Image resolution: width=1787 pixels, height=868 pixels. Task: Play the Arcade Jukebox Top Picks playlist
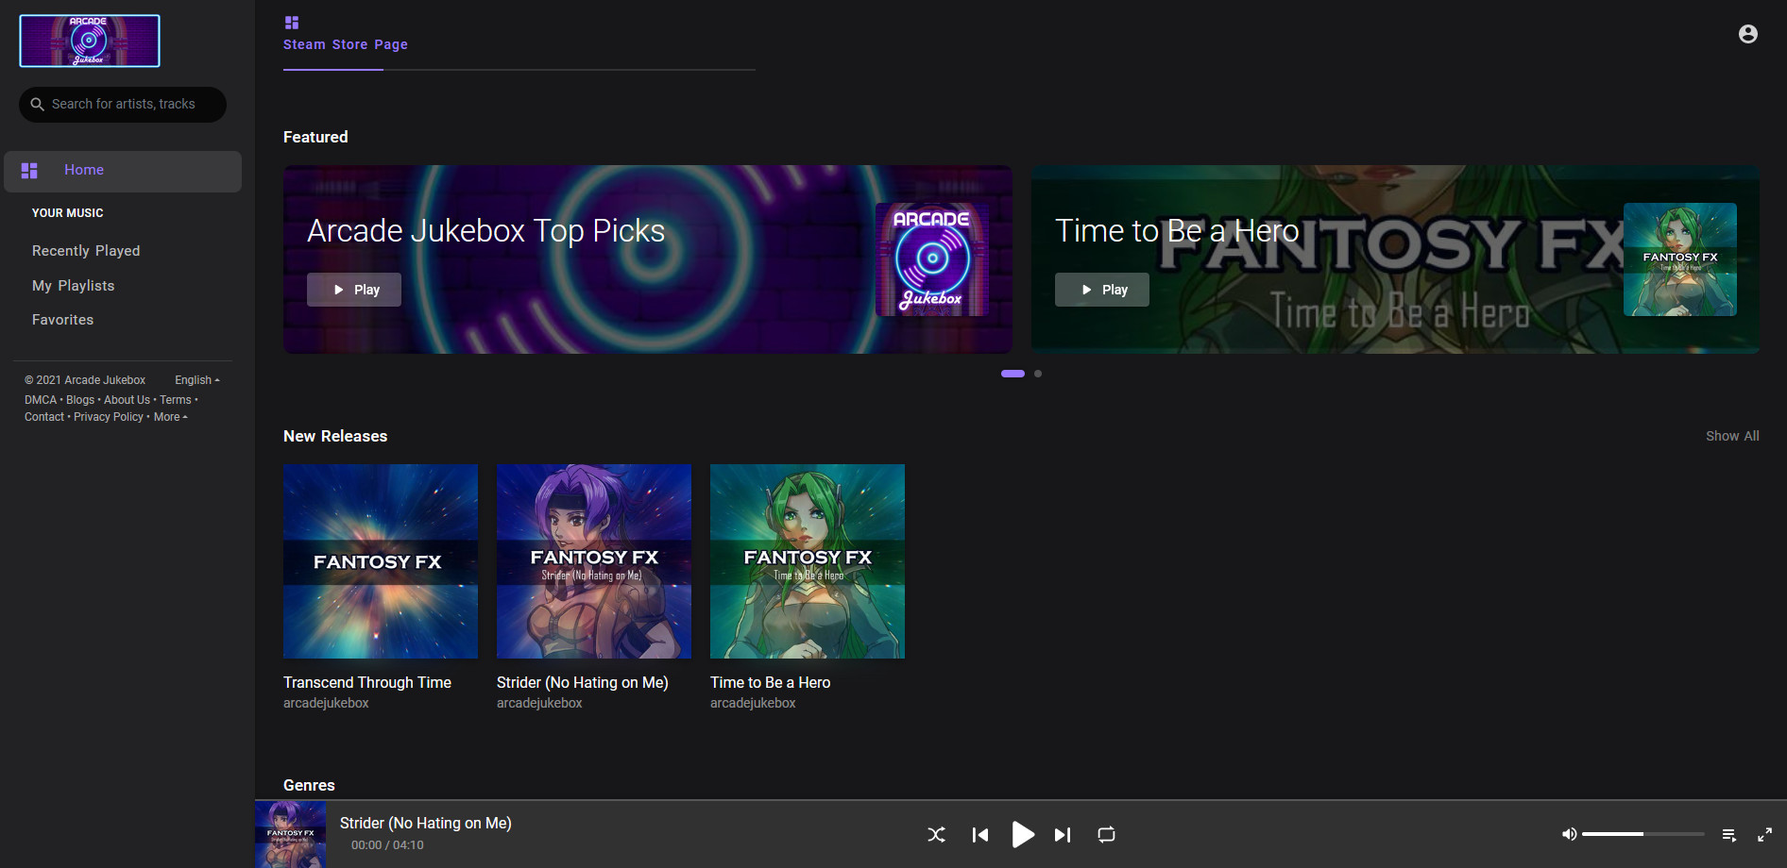coord(353,290)
